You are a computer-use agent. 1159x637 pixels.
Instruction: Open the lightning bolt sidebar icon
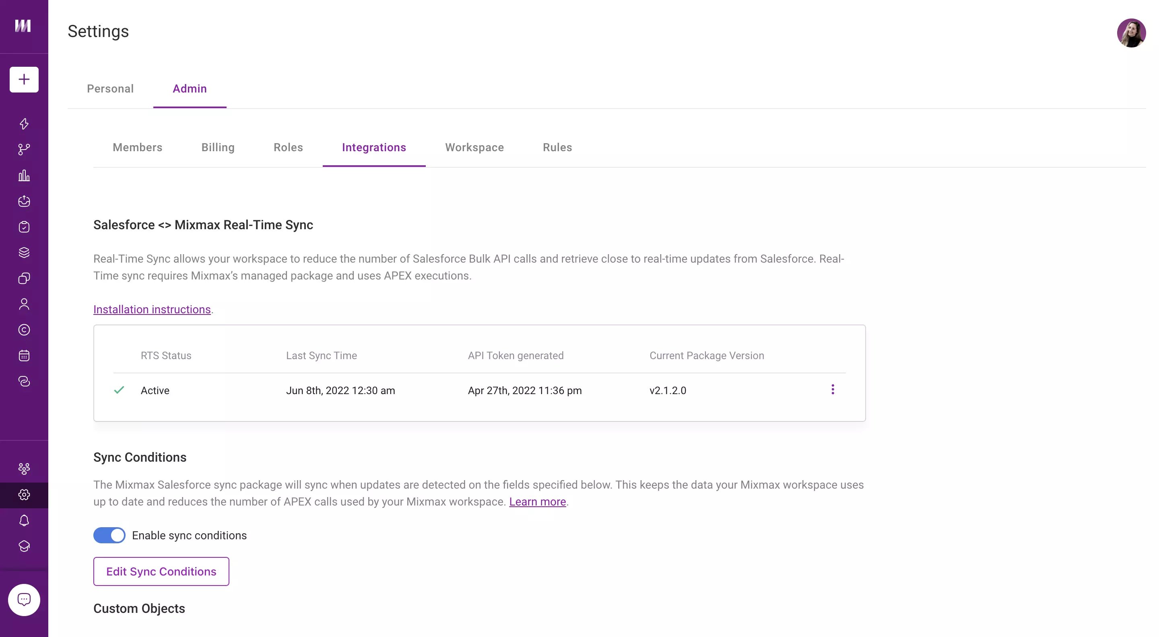(x=24, y=123)
